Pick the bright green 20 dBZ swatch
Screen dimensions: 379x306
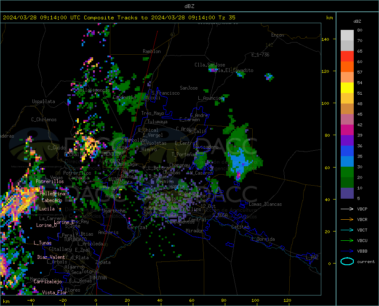[x=347, y=172]
